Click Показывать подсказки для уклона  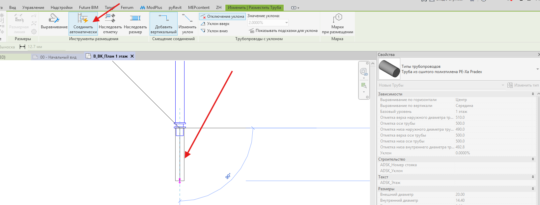pos(283,31)
